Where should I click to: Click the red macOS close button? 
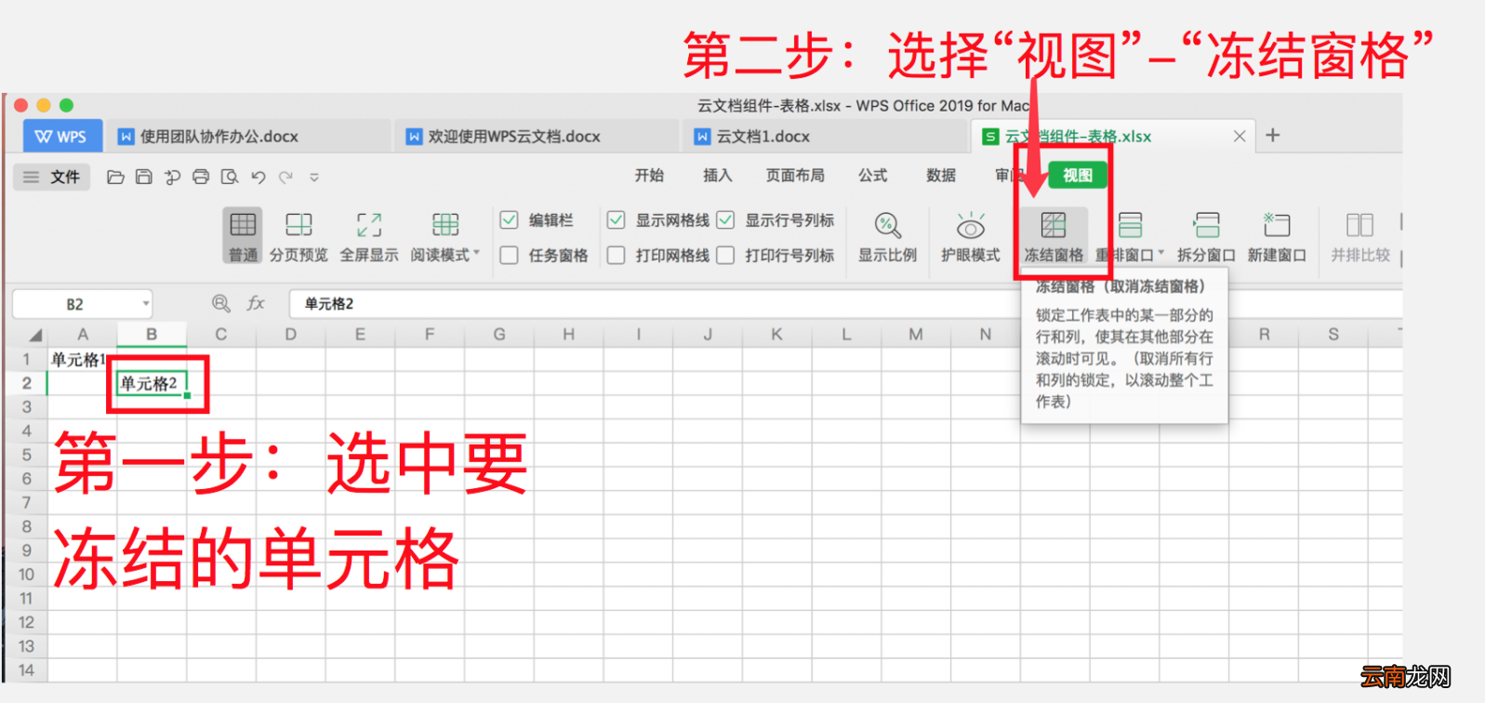(21, 105)
